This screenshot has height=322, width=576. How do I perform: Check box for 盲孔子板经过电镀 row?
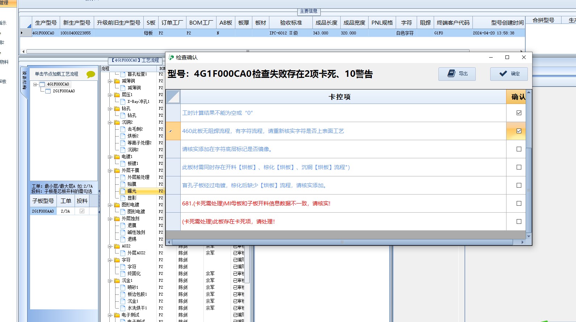tap(519, 185)
